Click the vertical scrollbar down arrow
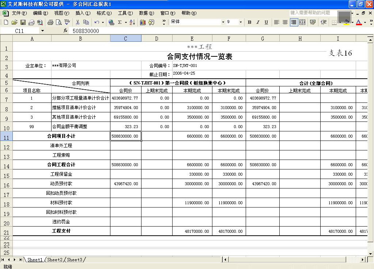This screenshot has width=374, height=269. [x=370, y=254]
